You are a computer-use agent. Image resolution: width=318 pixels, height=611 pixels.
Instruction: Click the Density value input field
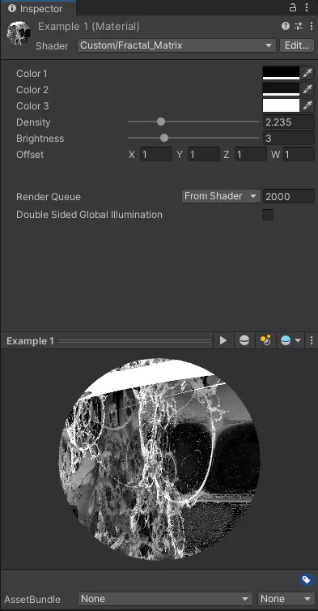click(x=288, y=122)
